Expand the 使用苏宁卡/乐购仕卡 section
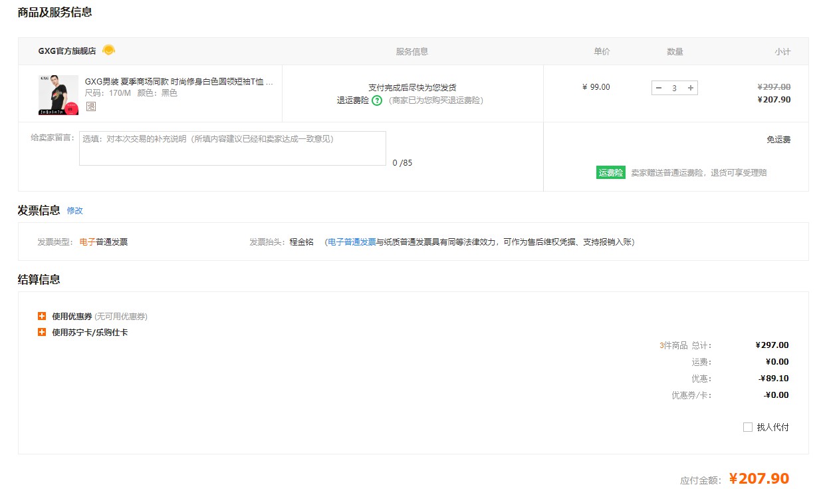The height and width of the screenshot is (489, 823). point(42,332)
